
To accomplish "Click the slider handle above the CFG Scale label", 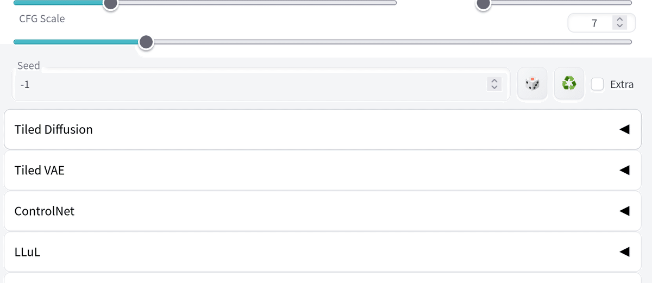I will [x=110, y=3].
